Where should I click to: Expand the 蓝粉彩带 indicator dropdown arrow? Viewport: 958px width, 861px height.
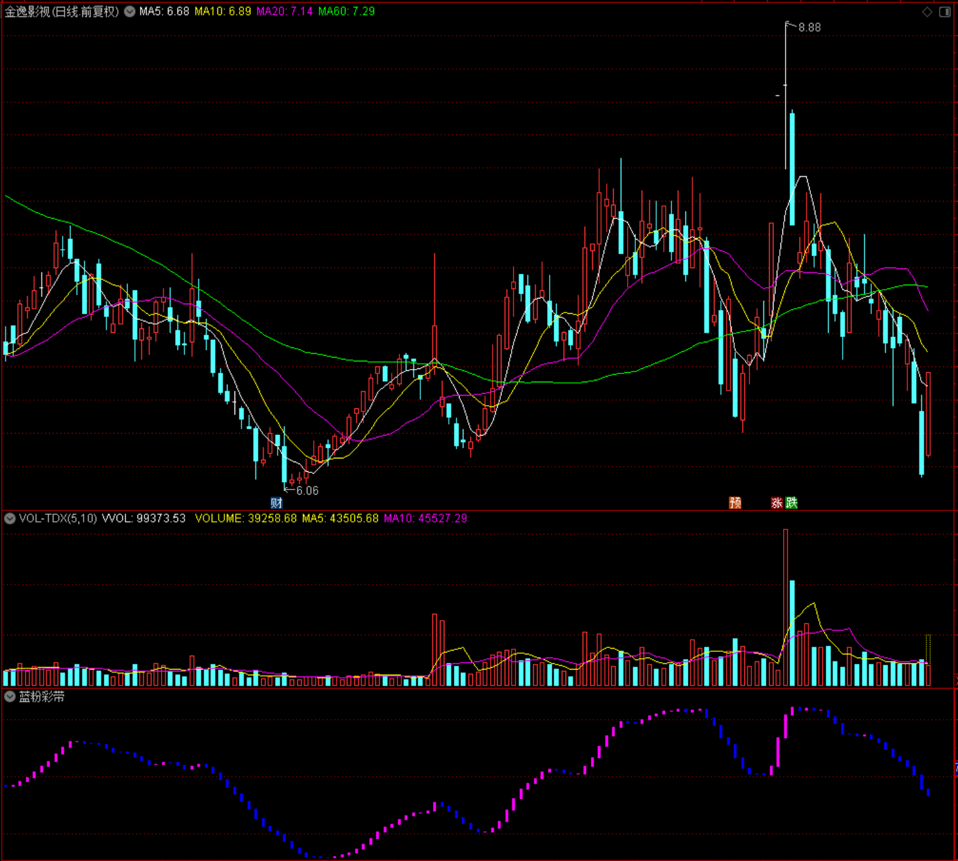click(10, 696)
